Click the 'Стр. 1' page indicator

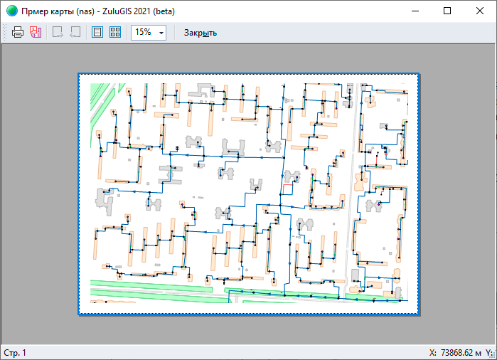tap(15, 353)
